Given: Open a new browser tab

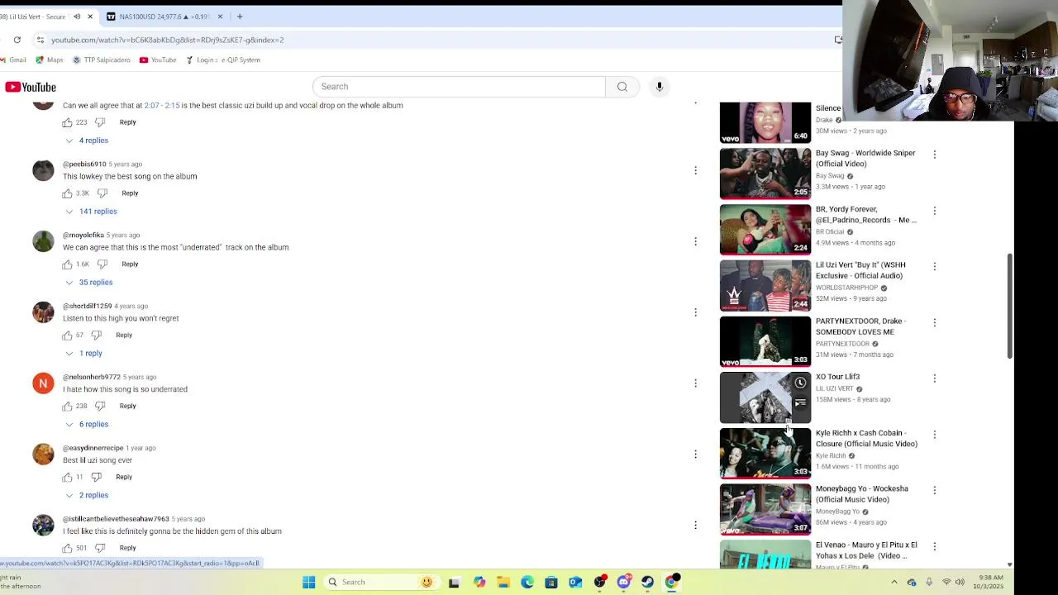Looking at the screenshot, I should click(x=240, y=17).
